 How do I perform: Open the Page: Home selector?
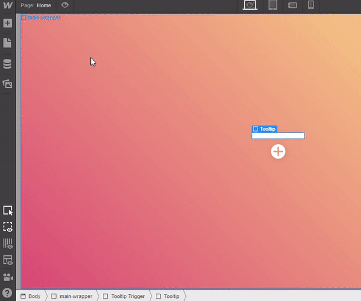point(35,5)
